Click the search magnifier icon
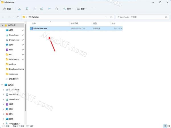Image resolution: width=171 pixels, height=128 pixels. [x=166, y=17]
